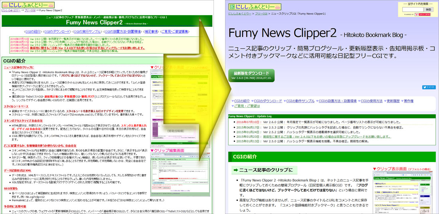Click the スキン式でカスタマイズ自由自在 heading

tap(23, 121)
